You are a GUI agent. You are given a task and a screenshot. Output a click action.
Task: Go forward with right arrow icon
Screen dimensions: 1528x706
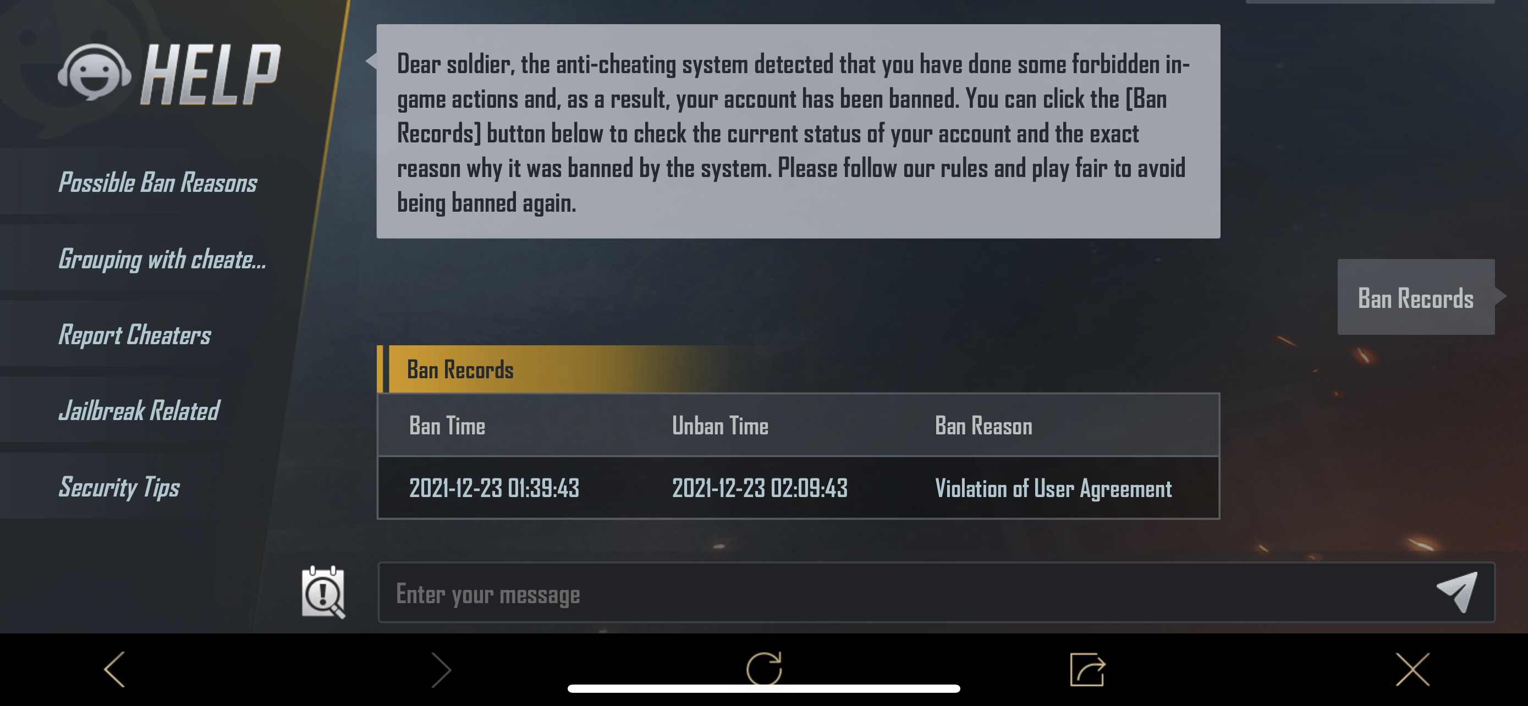[x=441, y=670]
